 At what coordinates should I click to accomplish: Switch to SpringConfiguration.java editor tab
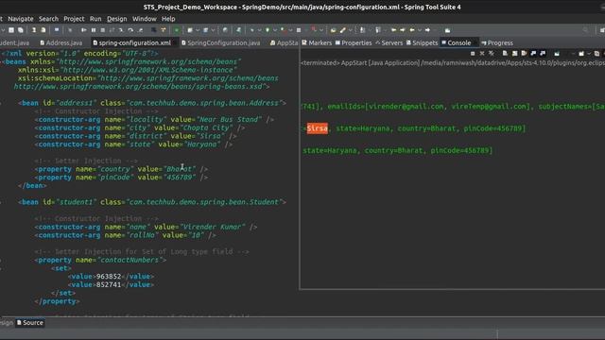[220, 42]
